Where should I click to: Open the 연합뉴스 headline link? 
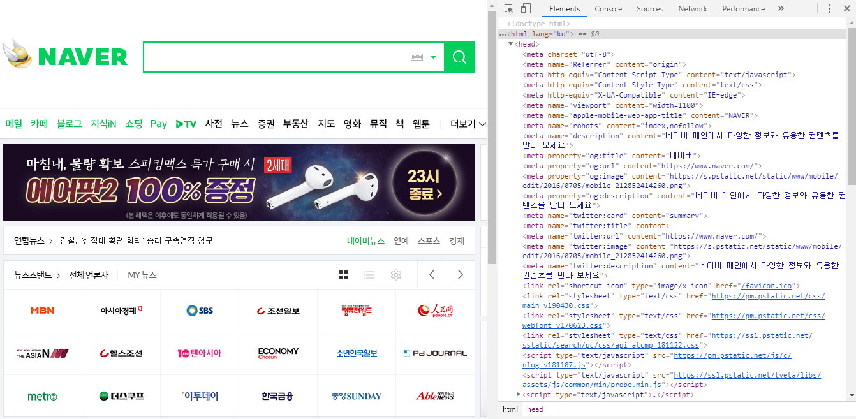(x=136, y=240)
